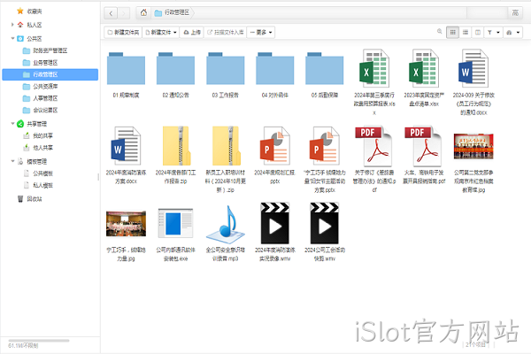Select the 2024公司 wmv video file

point(325,223)
